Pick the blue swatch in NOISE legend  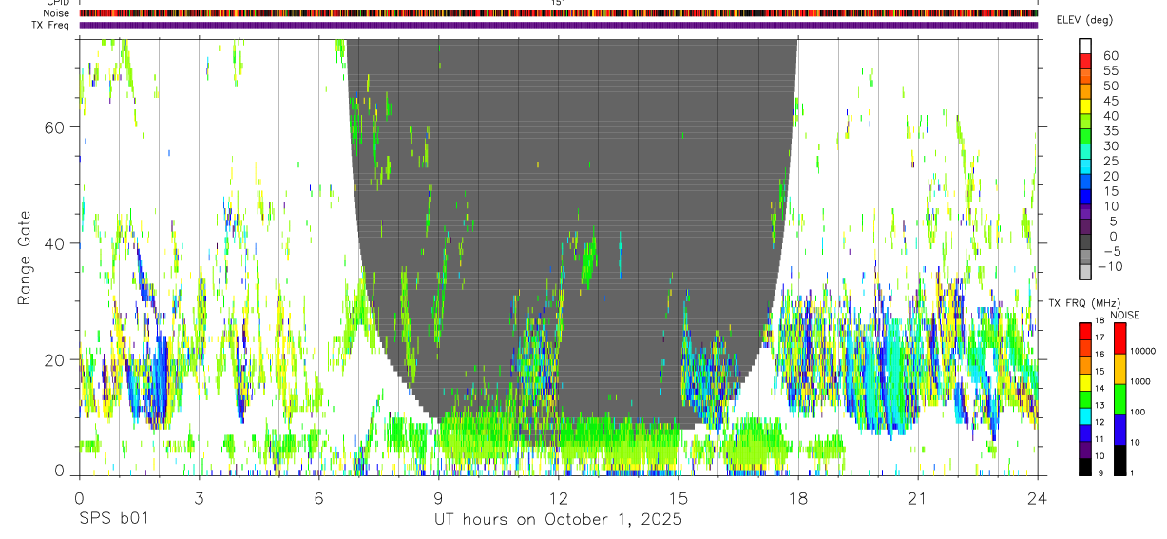(1119, 430)
